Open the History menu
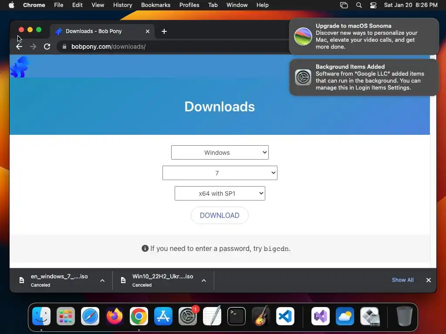446x334 pixels. tap(122, 5)
